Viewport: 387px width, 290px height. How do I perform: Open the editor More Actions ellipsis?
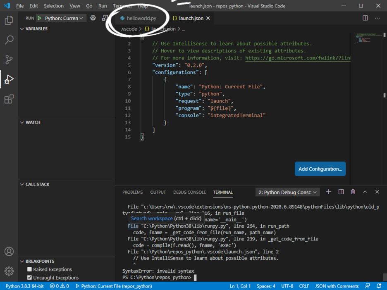point(377,18)
